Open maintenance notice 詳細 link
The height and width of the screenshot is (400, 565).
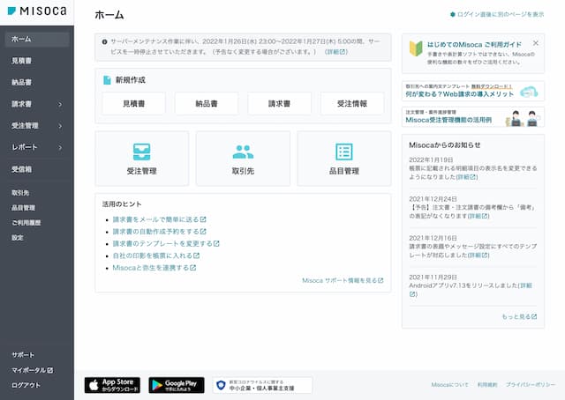click(x=335, y=52)
